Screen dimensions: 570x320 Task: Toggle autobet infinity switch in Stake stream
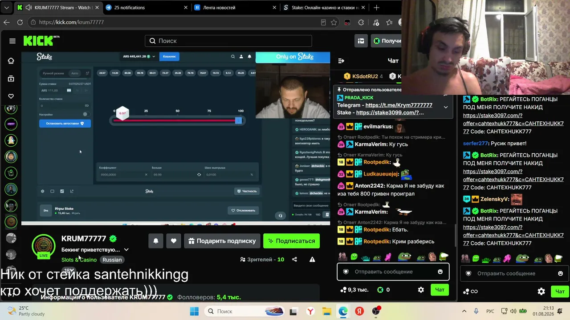click(x=87, y=105)
